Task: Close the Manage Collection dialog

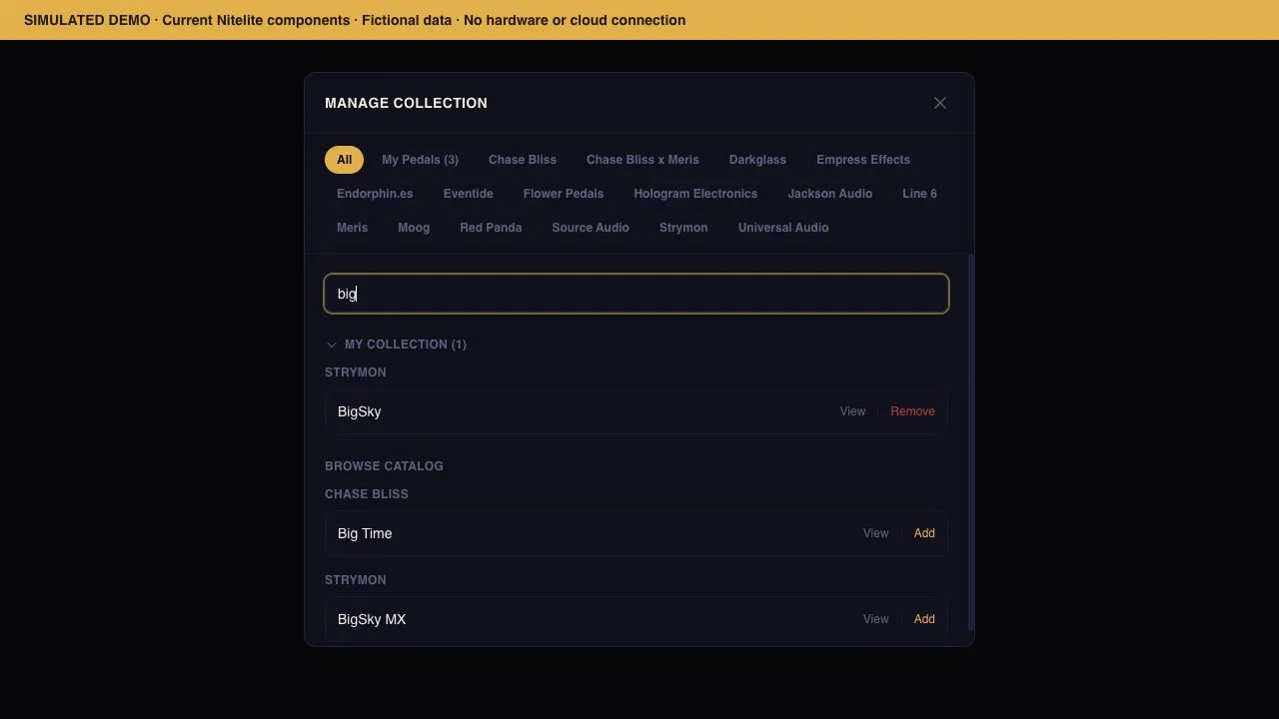Action: coord(940,103)
